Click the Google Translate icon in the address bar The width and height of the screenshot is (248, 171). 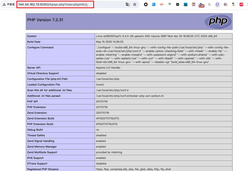(128, 4)
